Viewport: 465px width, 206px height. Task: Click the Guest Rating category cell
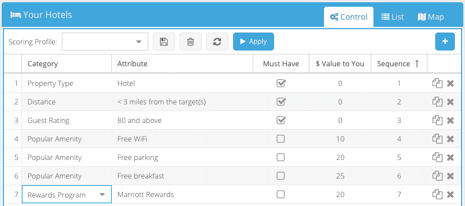coord(66,121)
